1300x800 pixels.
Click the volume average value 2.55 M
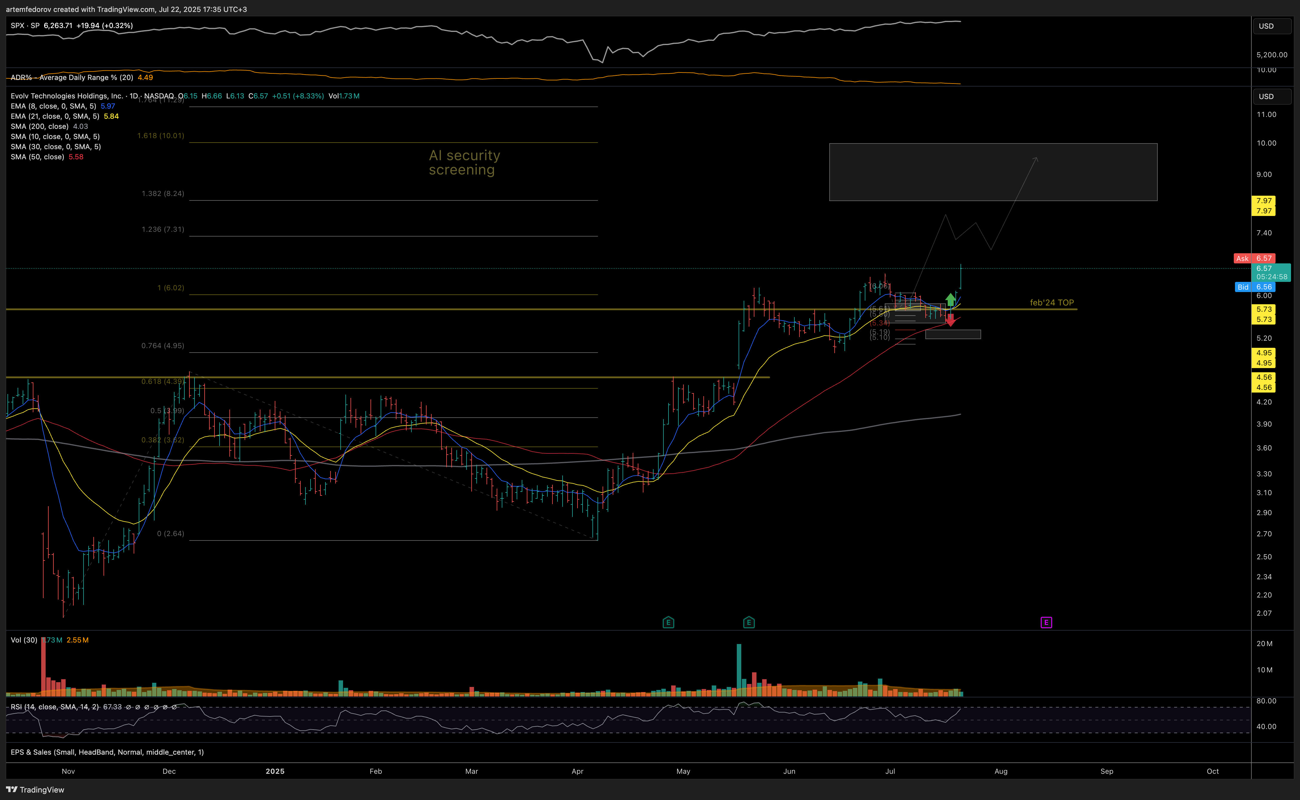(x=77, y=640)
